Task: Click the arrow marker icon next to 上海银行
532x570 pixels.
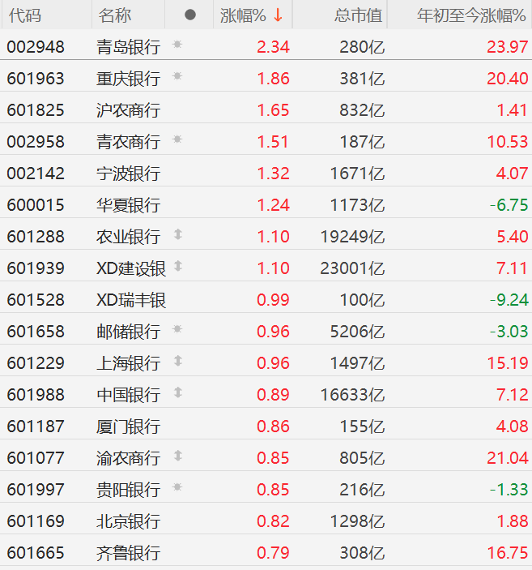Action: [178, 361]
